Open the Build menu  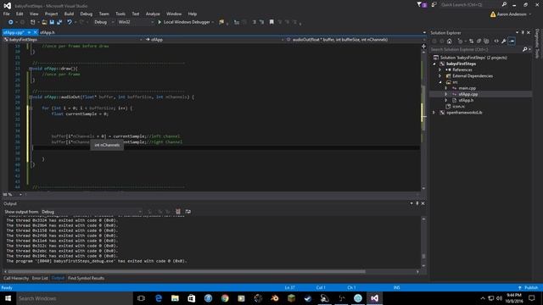click(x=69, y=14)
